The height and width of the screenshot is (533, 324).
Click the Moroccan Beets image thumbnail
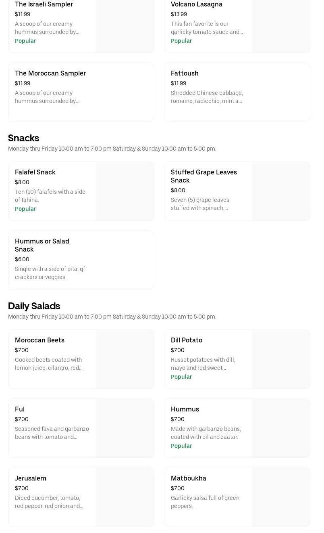click(125, 359)
